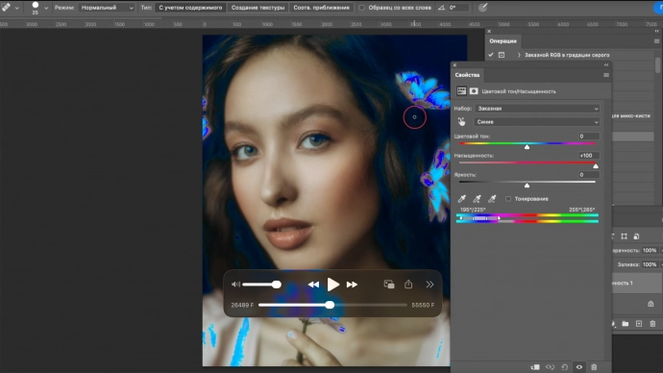This screenshot has width=663, height=373.
Task: Toggle the artboard nesting lock icon in Layers panel
Action: (625, 236)
